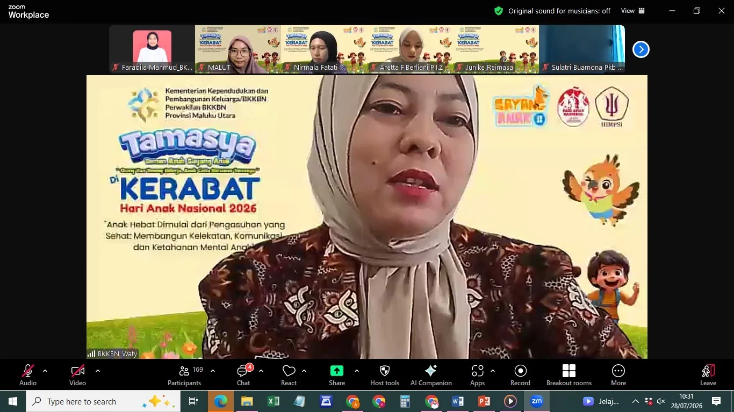Open the media player taskbar icon
734x412 pixels.
coord(510,401)
